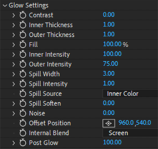Toggle the Fill animation stopwatch
Image resolution: width=158 pixels, height=149 pixels.
[x=23, y=45]
